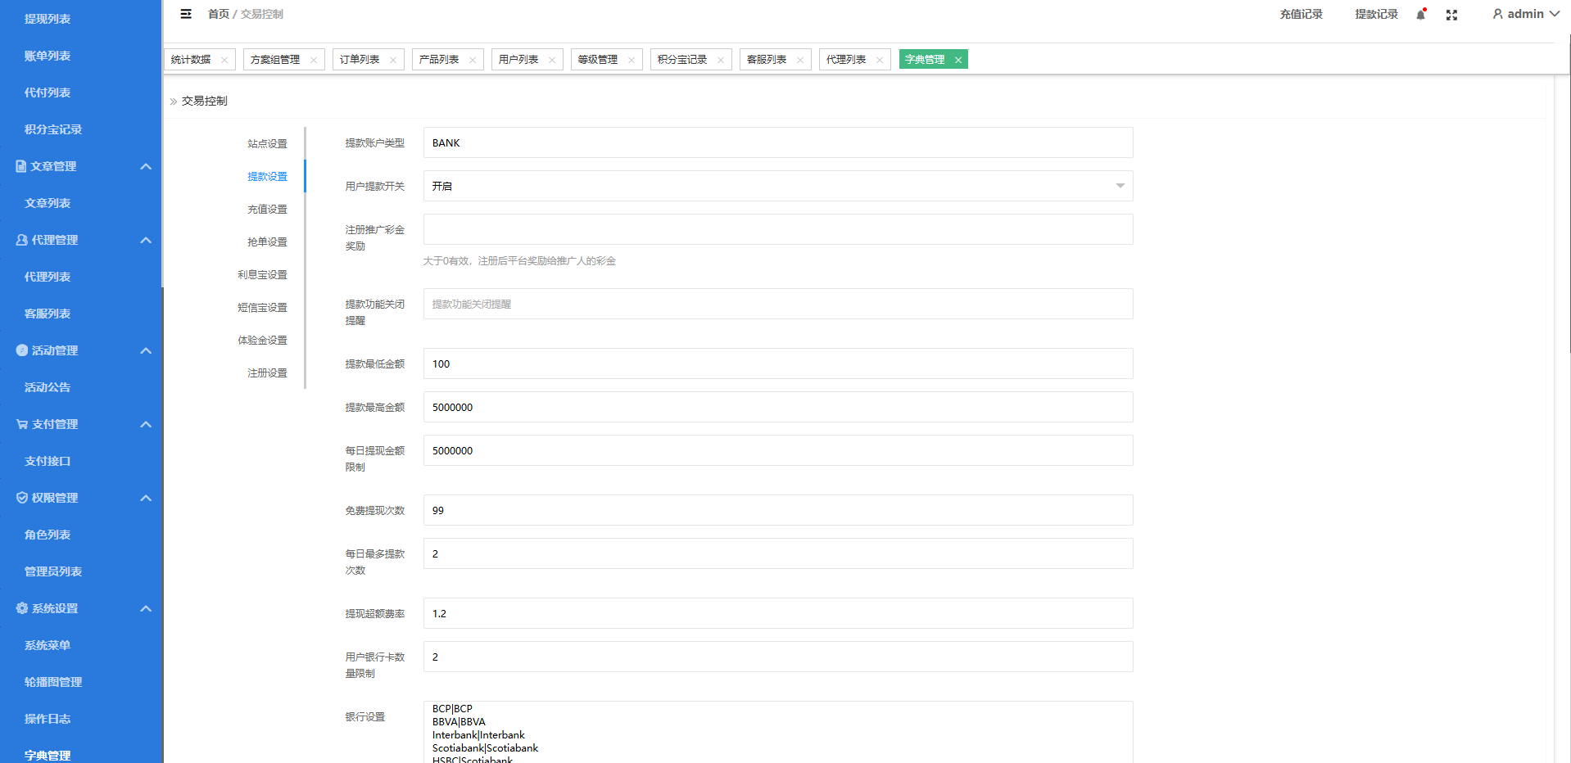Close the 字典管理 tab using X icon
The image size is (1571, 763).
coord(958,60)
